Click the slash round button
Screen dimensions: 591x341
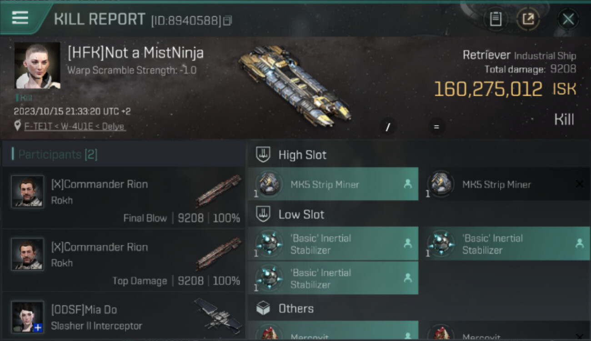pyautogui.click(x=388, y=127)
